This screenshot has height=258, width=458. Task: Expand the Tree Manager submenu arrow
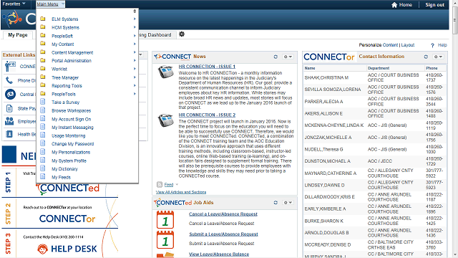(135, 77)
